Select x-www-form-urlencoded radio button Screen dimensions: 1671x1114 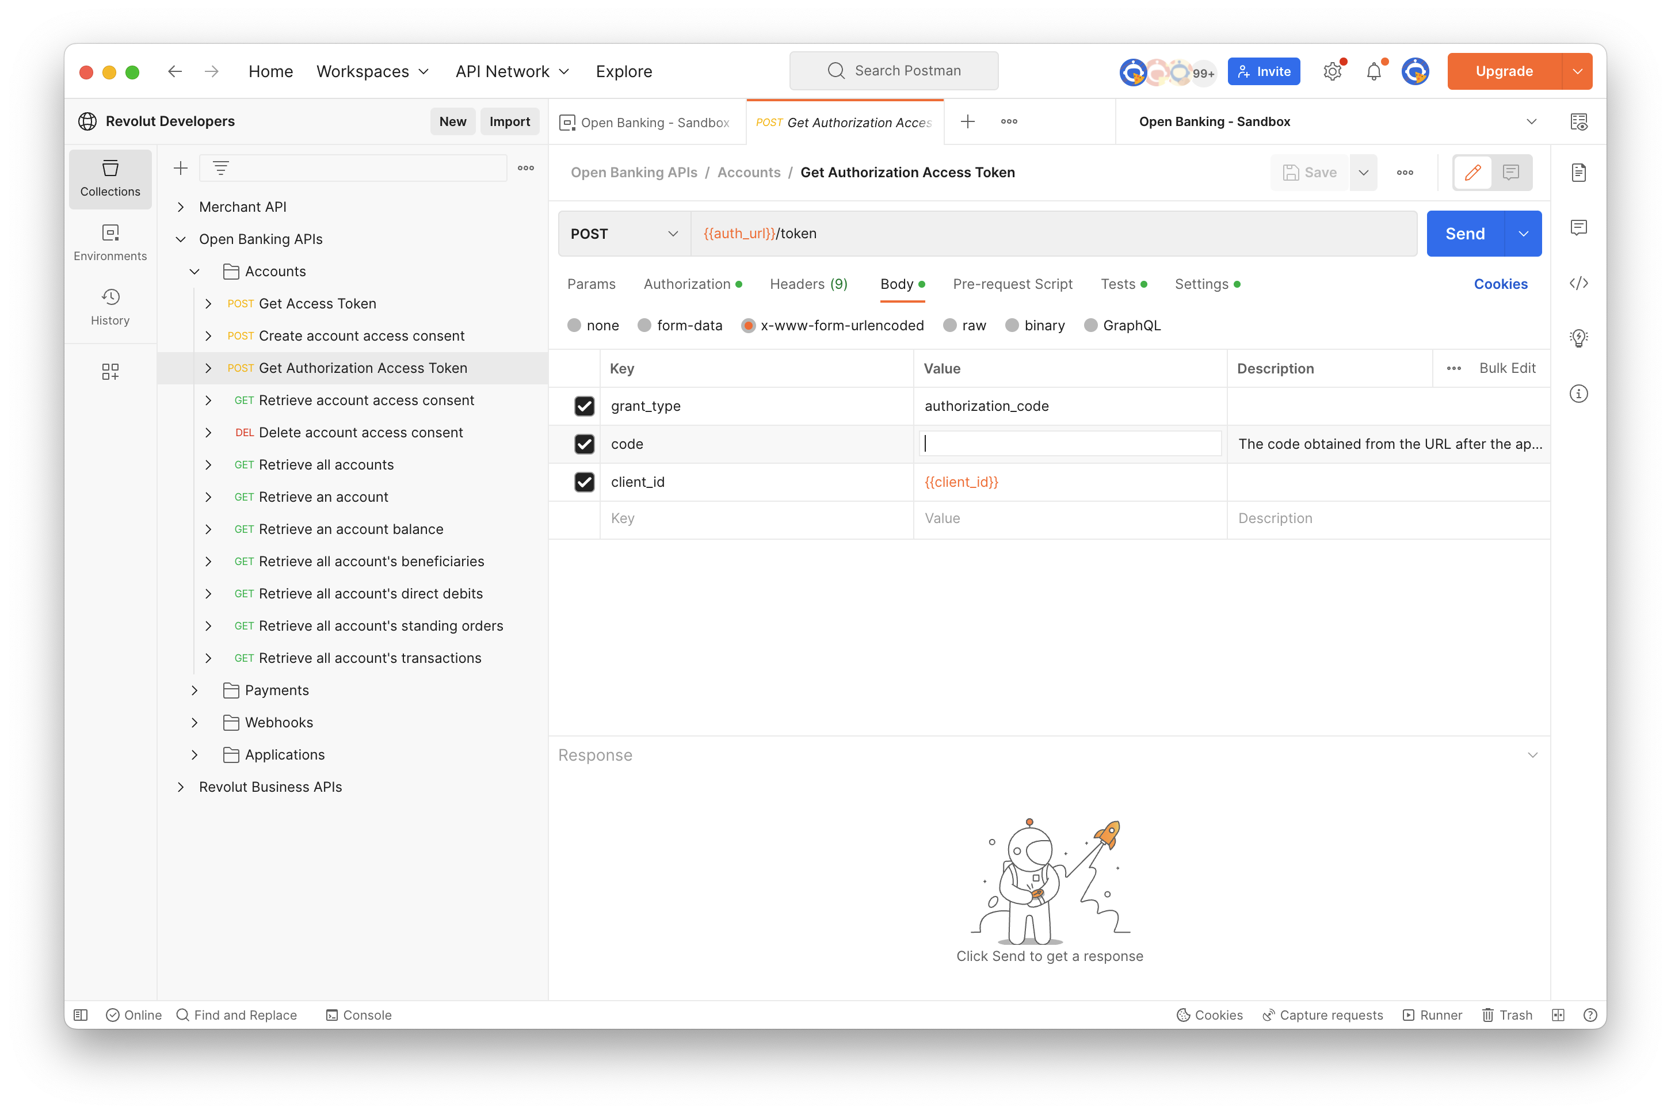point(749,325)
